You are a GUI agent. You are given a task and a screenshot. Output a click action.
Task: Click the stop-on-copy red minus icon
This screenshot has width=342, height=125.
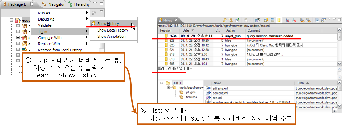pyautogui.click(x=294, y=20)
